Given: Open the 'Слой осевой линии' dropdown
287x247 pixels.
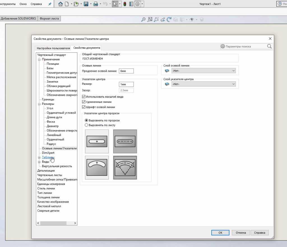Looking at the screenshot, I should [203, 71].
